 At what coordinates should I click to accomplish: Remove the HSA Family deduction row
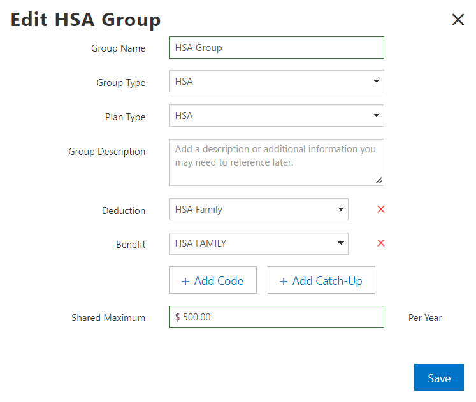381,210
